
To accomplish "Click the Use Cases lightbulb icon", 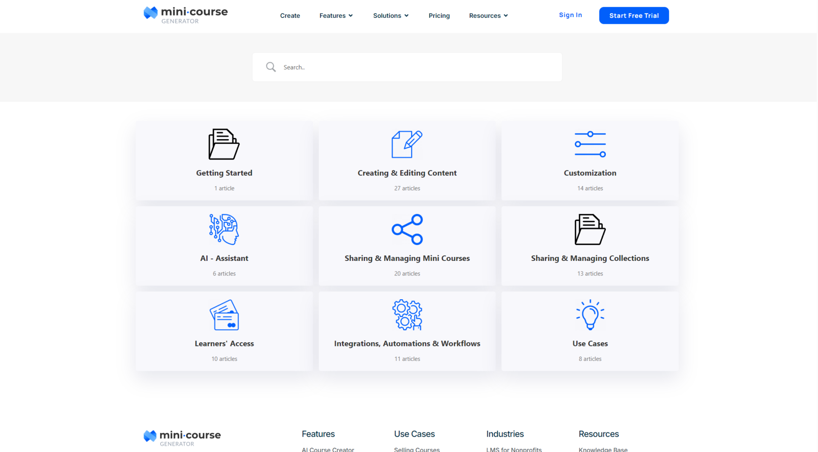I will tap(590, 315).
